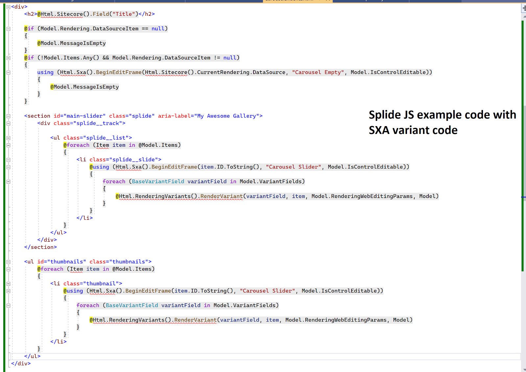Image resolution: width=526 pixels, height=372 pixels.
Task: Collapse the ul id="thumbnails" region
Action: (x=9, y=262)
